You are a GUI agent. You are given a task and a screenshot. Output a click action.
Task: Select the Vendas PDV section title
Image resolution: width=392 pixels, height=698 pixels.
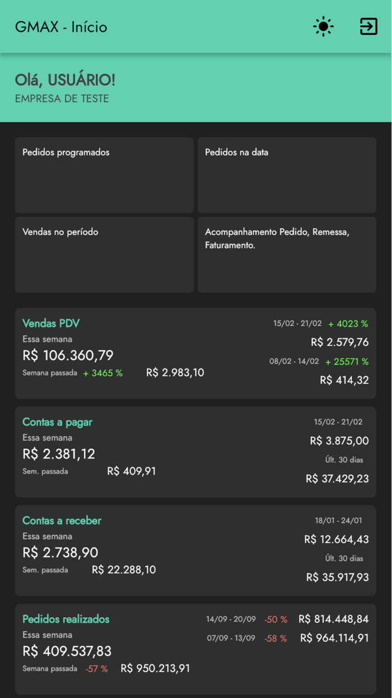tap(51, 324)
